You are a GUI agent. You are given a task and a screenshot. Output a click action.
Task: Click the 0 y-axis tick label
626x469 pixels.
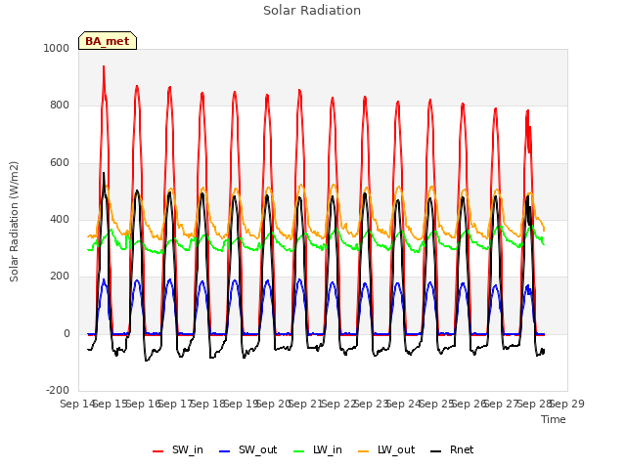67,334
